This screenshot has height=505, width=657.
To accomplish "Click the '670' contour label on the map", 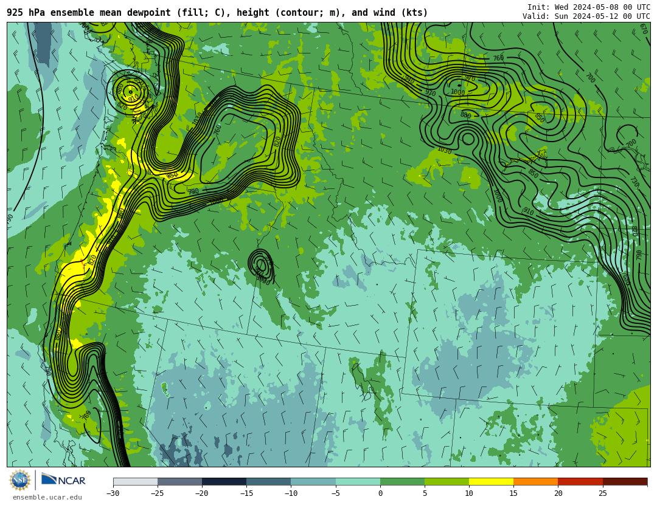I will pos(644,29).
